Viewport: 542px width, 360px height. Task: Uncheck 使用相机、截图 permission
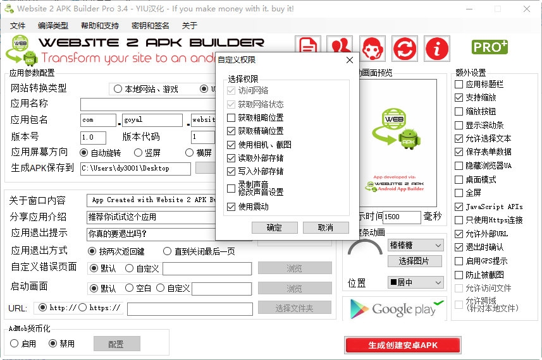(x=231, y=145)
